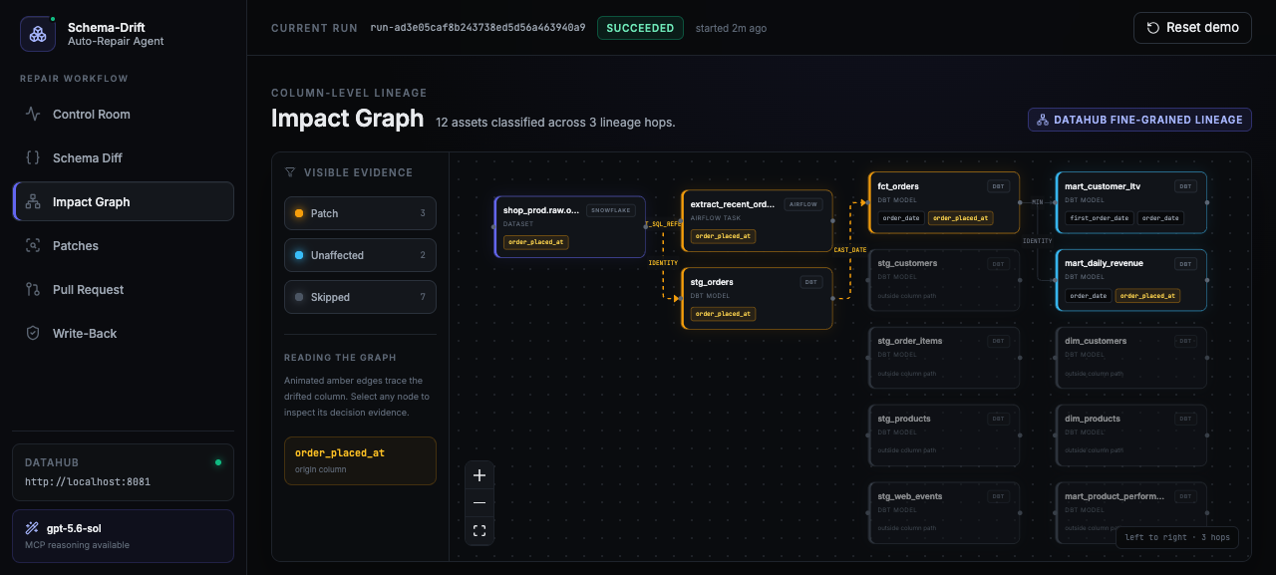Click the order_date chip in fct_orders
The width and height of the screenshot is (1276, 575).
[901, 218]
